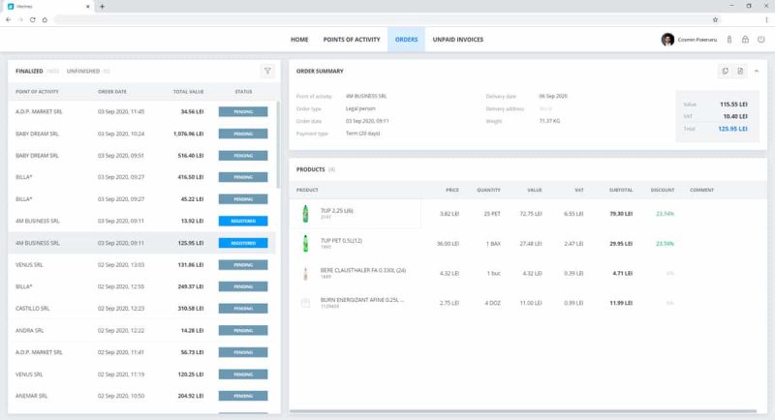Open the orders filter funnel icon
The image size is (775, 420).
(x=267, y=71)
